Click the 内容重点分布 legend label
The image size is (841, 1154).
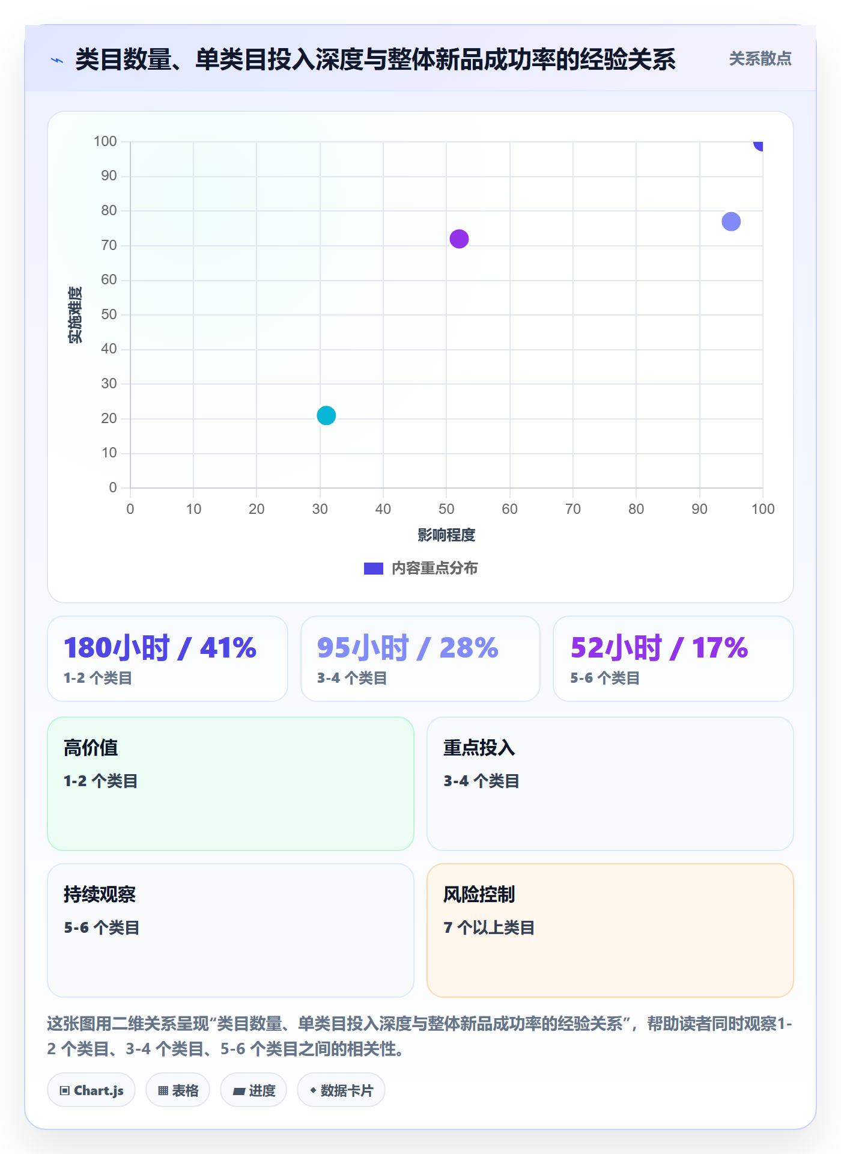click(x=434, y=569)
